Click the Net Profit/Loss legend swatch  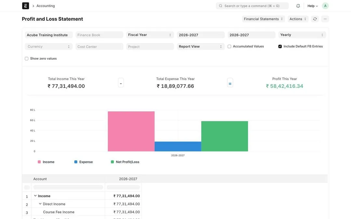click(x=112, y=162)
